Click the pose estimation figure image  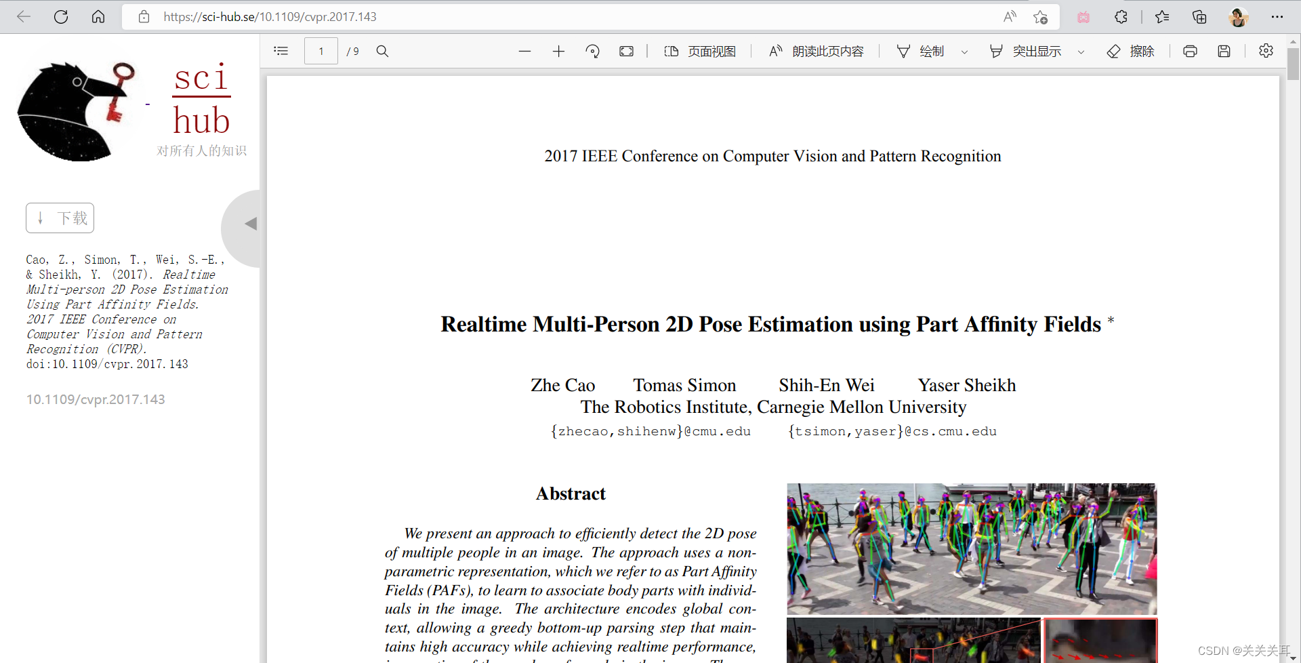pos(972,549)
